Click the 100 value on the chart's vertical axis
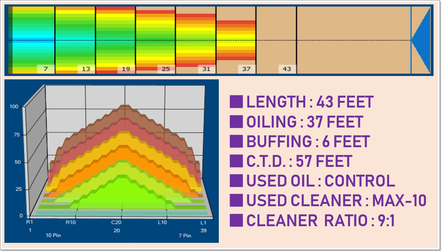This screenshot has width=442, height=252. tap(14, 106)
